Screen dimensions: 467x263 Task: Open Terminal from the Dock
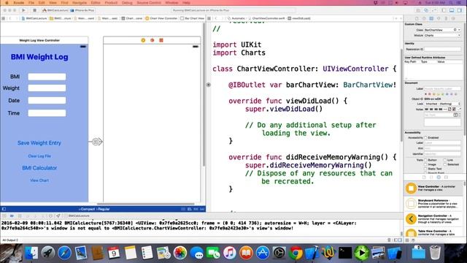[345, 254]
